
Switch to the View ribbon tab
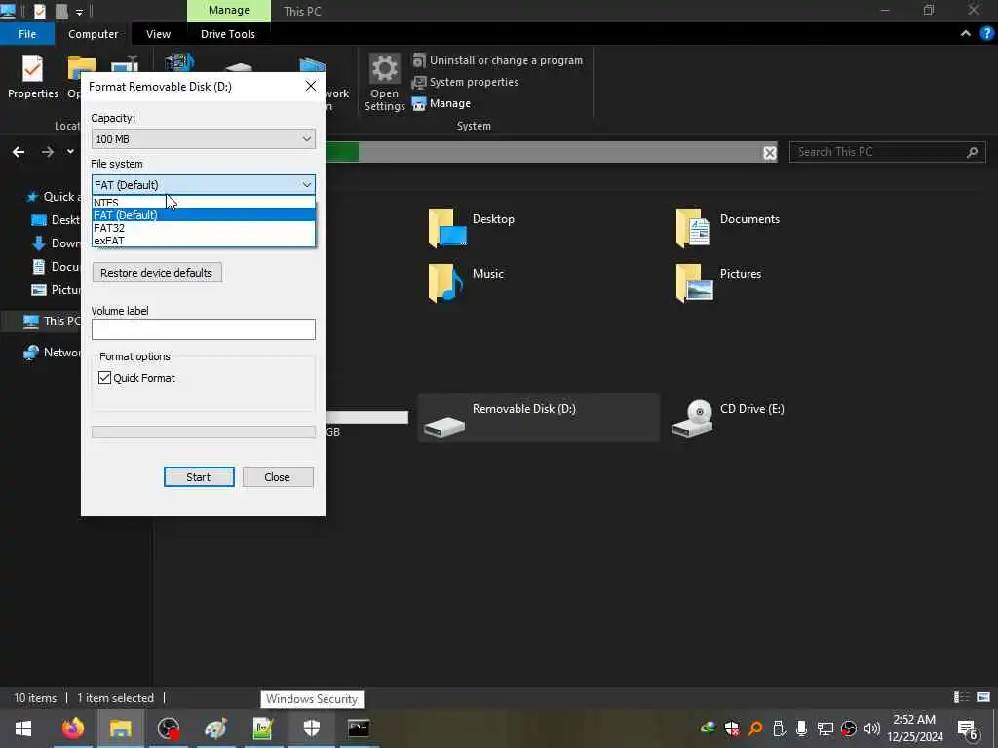159,34
